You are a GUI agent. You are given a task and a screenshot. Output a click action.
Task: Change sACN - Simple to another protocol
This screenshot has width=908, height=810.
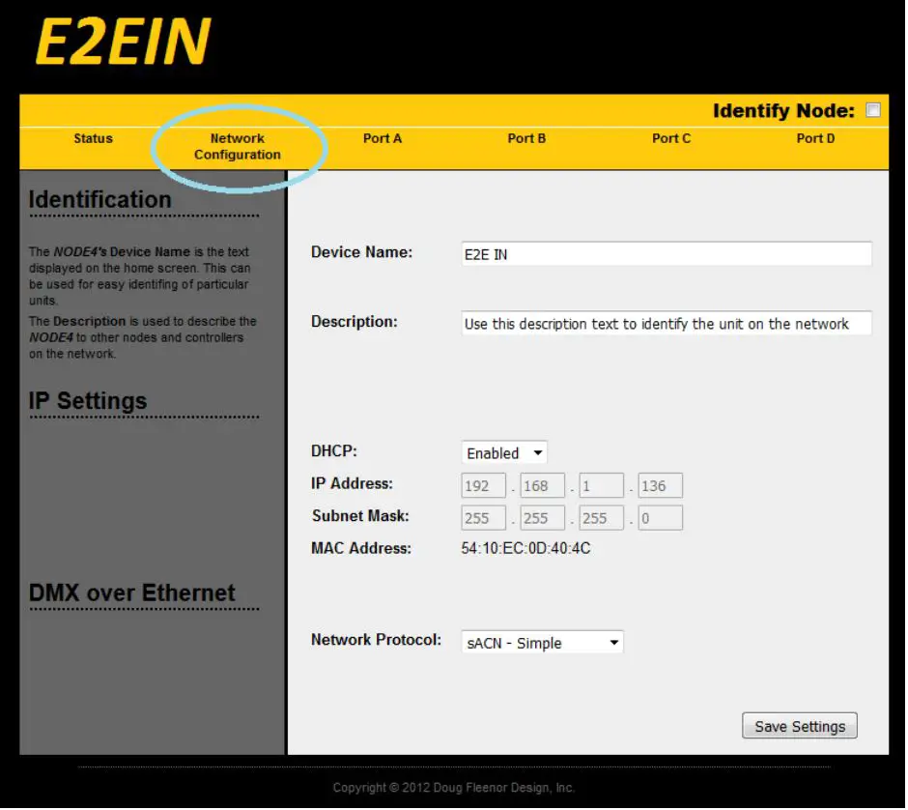tap(541, 642)
